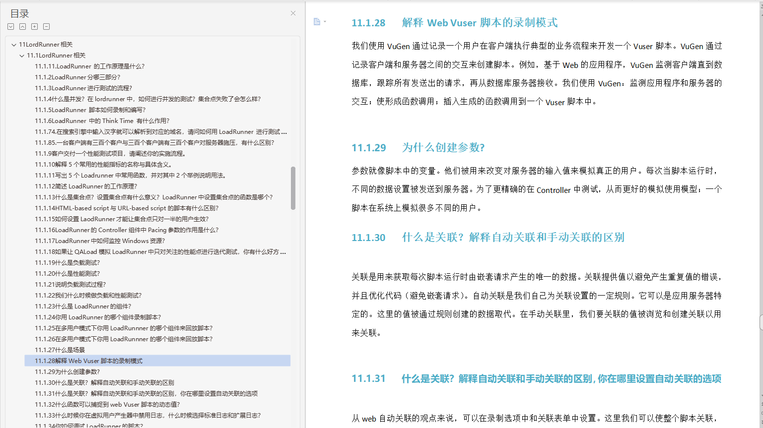Image resolution: width=763 pixels, height=428 pixels.
Task: Click the collapse-up chevron icon in the 目录 toolbar
Action: [22, 26]
